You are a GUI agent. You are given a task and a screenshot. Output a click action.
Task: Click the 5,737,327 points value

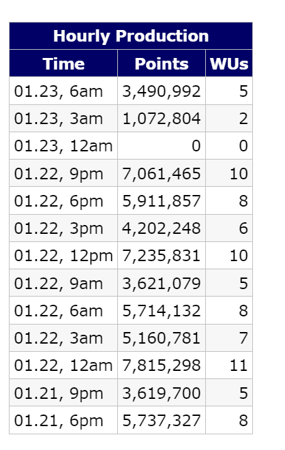click(x=162, y=420)
